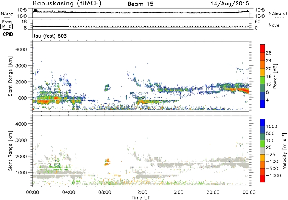288x200 pixels.
Task: Click the '18' frequency axis tick
Action: pyautogui.click(x=24, y=22)
